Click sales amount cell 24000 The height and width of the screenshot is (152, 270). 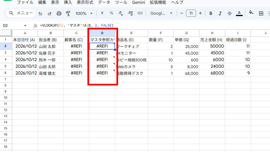click(212, 67)
